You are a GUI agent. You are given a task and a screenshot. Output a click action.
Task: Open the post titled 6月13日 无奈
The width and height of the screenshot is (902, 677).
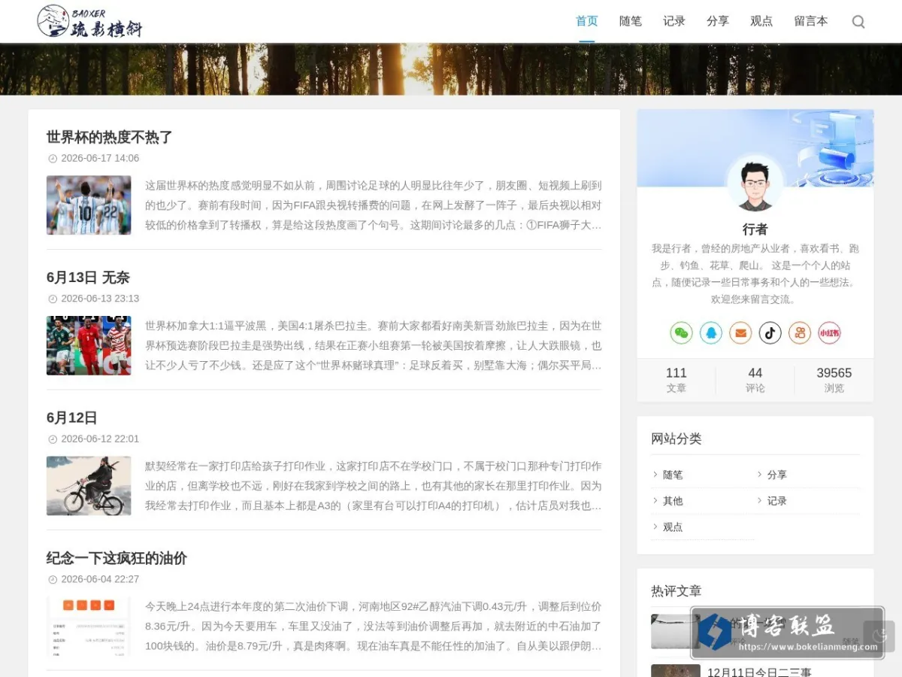coord(88,278)
